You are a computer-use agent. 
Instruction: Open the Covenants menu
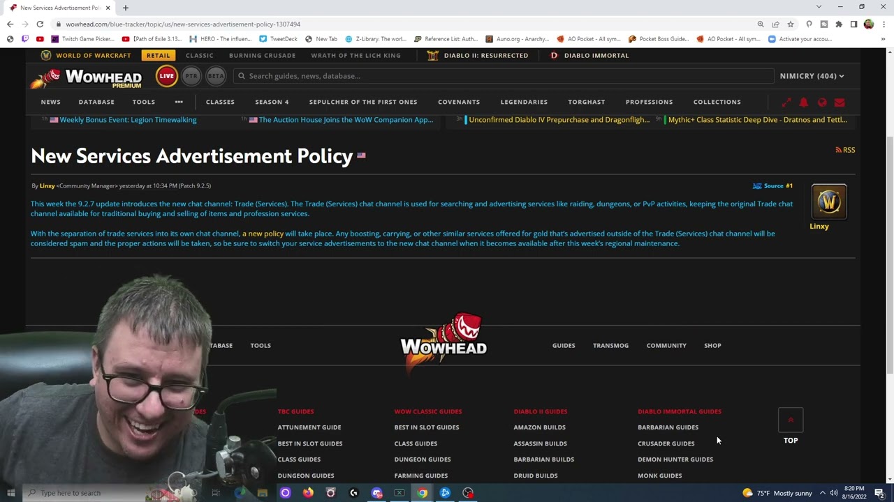[459, 102]
